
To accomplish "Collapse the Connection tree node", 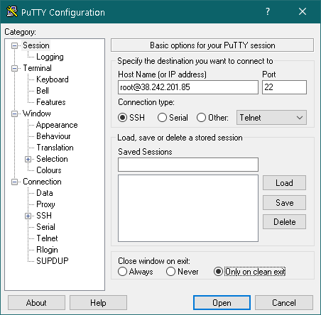I will tap(14, 182).
